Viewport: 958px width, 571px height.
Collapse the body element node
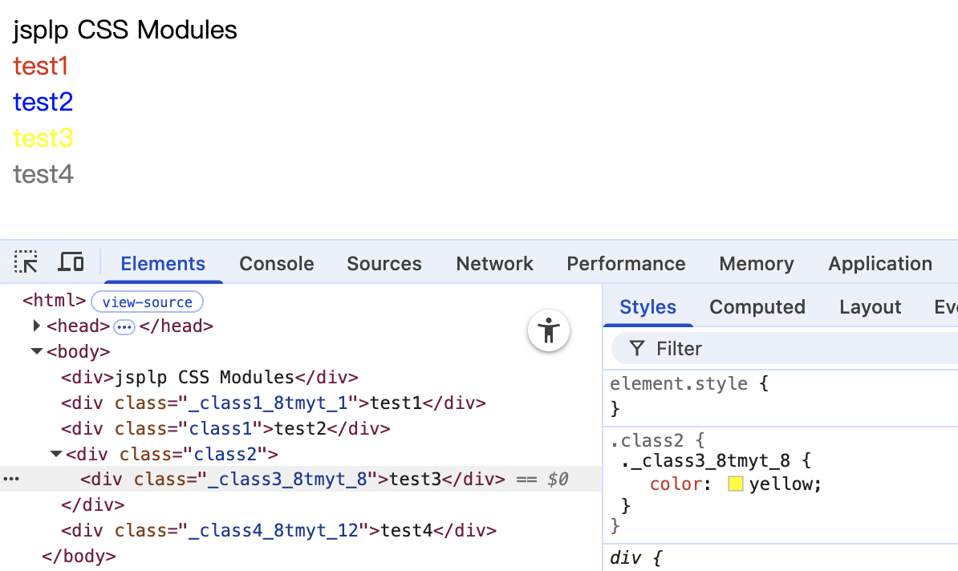[x=36, y=351]
